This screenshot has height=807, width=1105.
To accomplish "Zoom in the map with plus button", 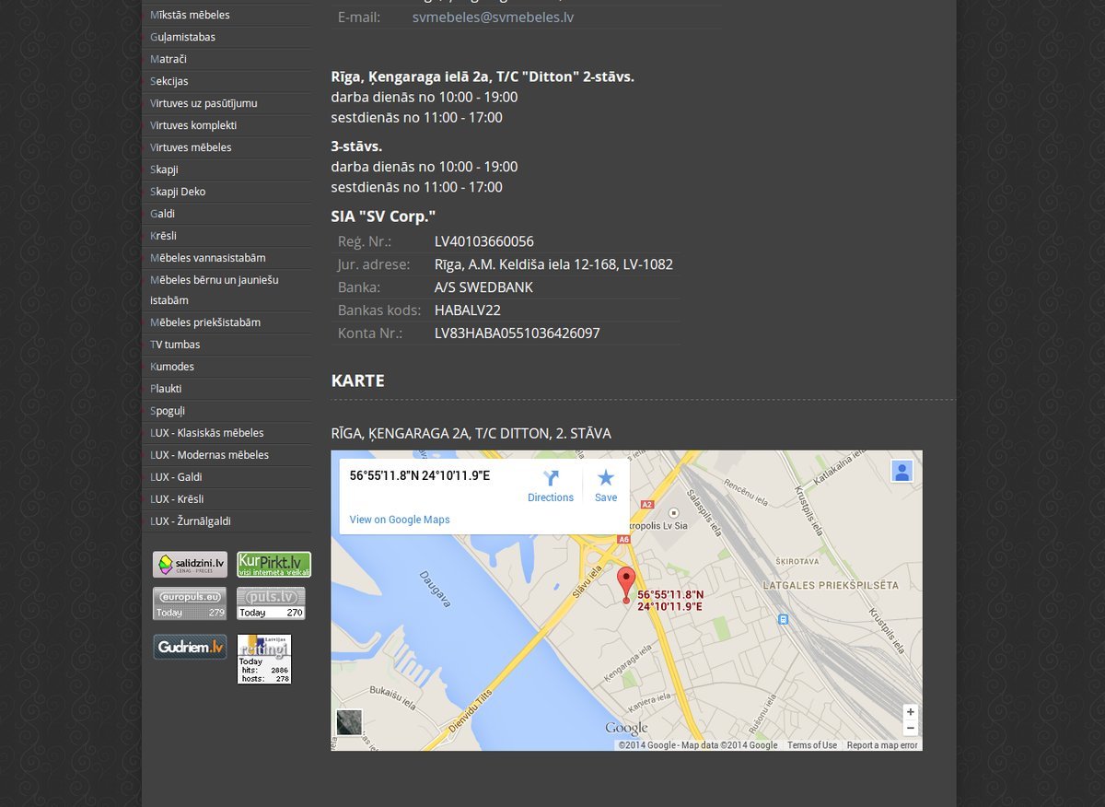I will click(x=910, y=712).
